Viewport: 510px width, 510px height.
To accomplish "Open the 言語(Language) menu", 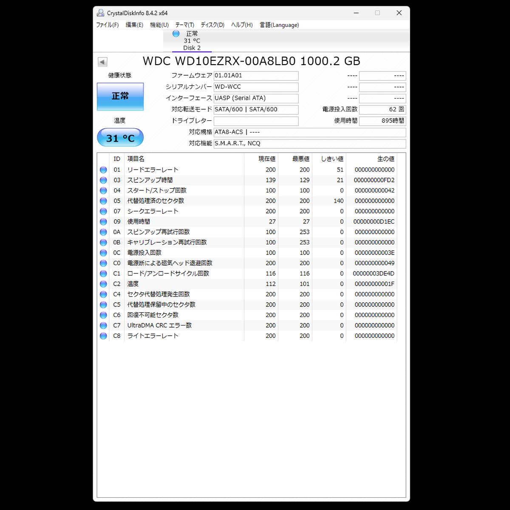I will click(279, 25).
